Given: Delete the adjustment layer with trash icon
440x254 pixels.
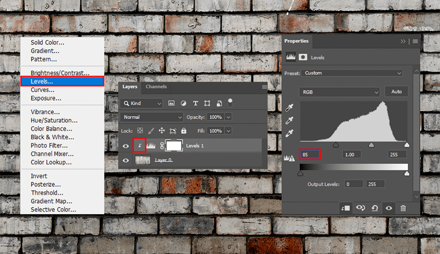Looking at the screenshot, I should coord(403,208).
